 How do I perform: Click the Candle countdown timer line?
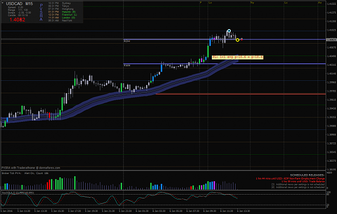pyautogui.click(x=18, y=15)
